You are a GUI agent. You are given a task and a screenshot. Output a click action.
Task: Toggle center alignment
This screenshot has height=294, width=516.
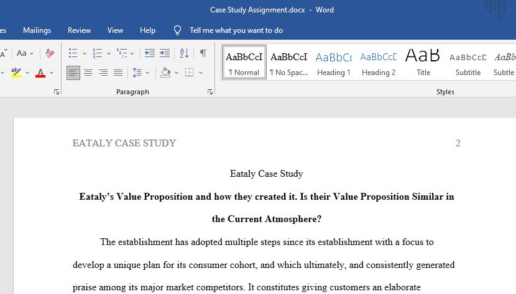tap(88, 73)
